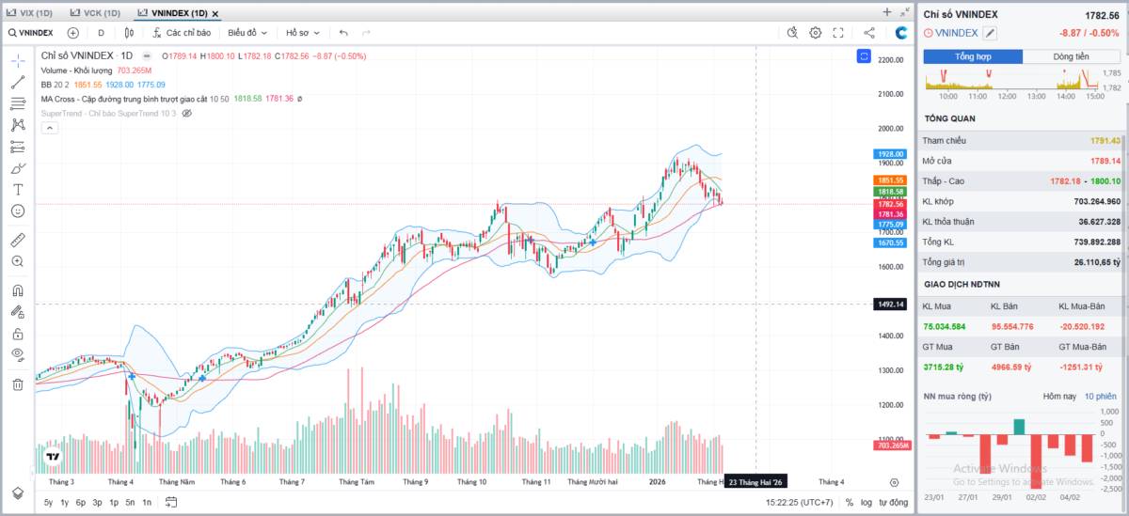The width and height of the screenshot is (1129, 516).
Task: Toggle percent scale on the price axis
Action: [x=850, y=503]
